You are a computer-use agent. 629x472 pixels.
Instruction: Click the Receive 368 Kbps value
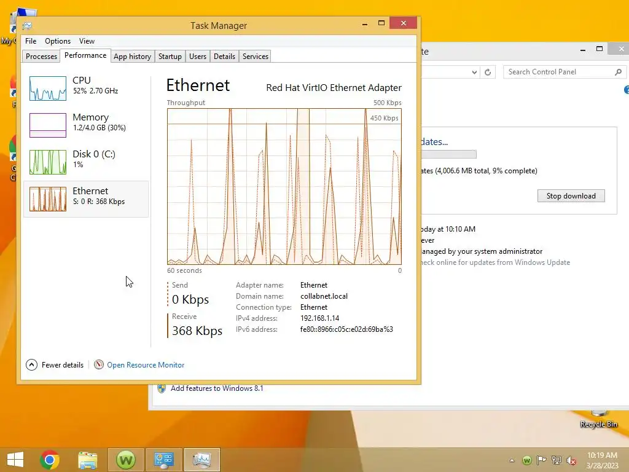[x=197, y=331]
